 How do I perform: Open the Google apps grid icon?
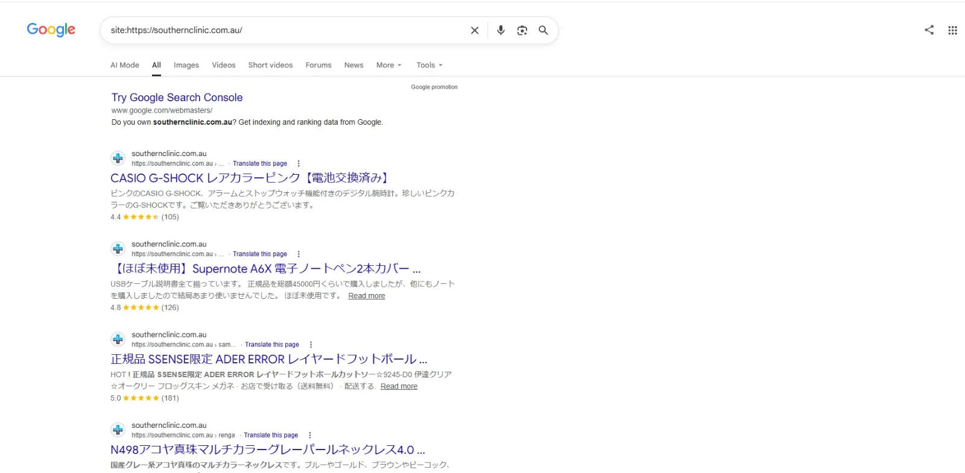(952, 30)
